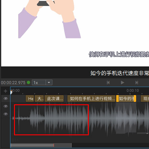Click the right orange handle of '如今的手' clip
The height and width of the screenshot is (149, 149).
135,99
